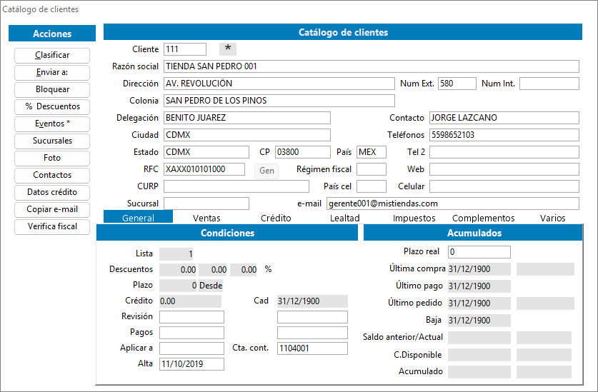Click the Ciudad field

click(x=246, y=135)
